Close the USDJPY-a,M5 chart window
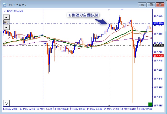 point(160,5)
